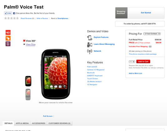Click the Learn About Messaging person icon
Image resolution: width=167 pixels, height=131 pixels.
click(x=90, y=45)
